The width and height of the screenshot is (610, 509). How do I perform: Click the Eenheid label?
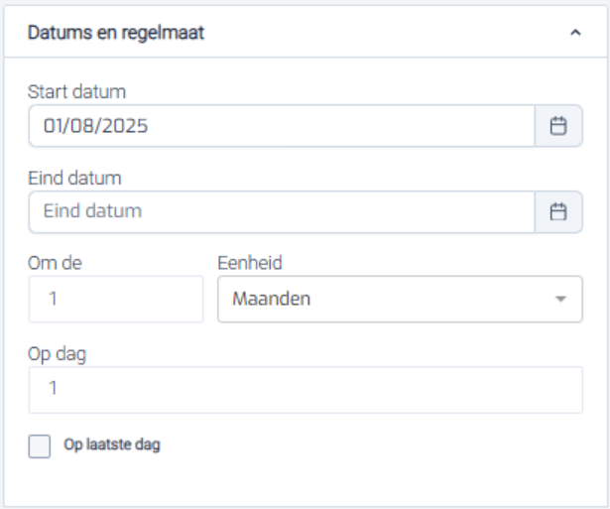click(x=249, y=263)
